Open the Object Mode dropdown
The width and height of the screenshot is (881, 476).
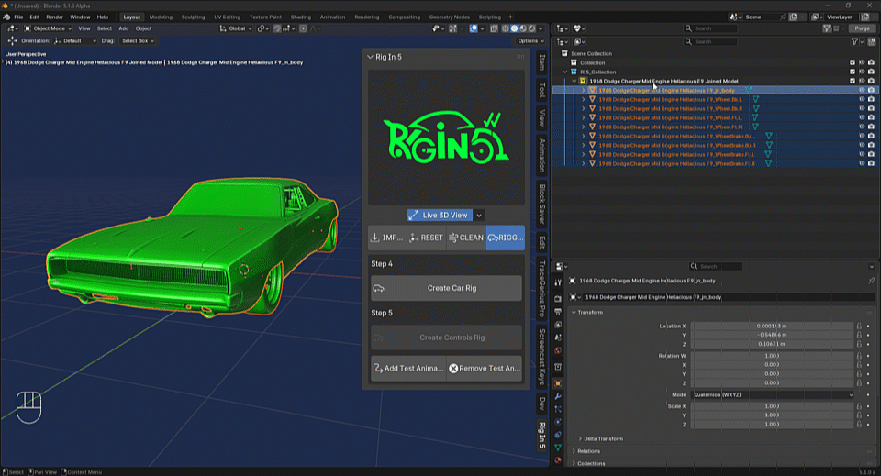pos(48,28)
